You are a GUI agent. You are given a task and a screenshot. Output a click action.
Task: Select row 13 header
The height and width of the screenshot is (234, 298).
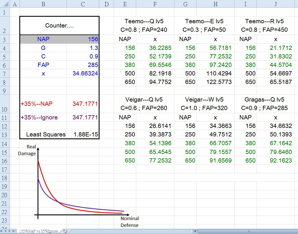pyautogui.click(x=5, y=135)
